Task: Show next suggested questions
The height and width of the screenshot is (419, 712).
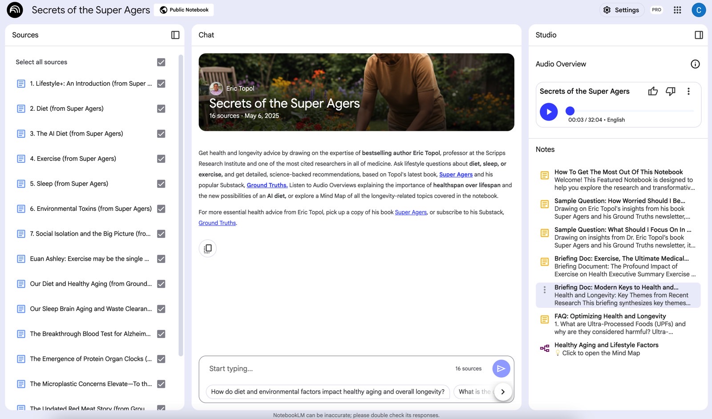Action: pyautogui.click(x=503, y=392)
